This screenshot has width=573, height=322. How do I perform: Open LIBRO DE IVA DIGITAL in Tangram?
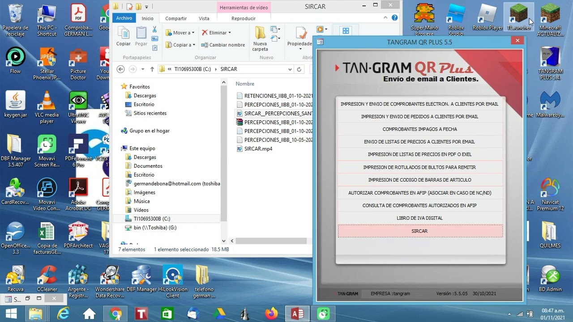420,218
